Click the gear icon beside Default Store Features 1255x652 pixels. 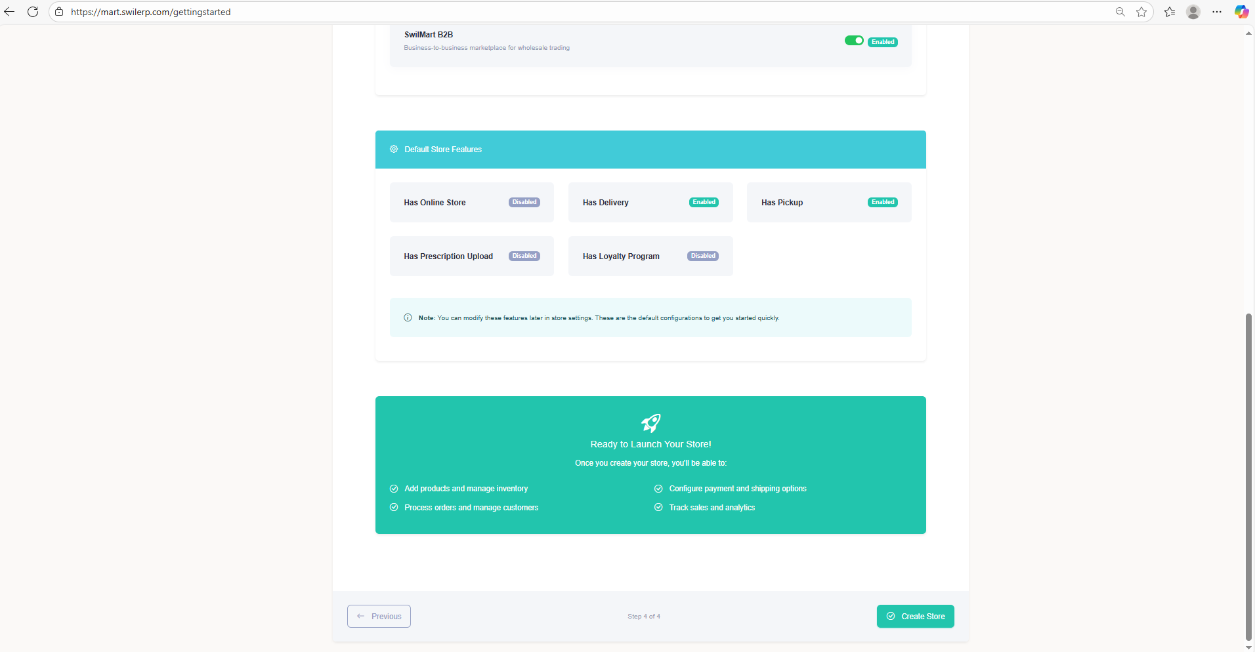(x=394, y=149)
